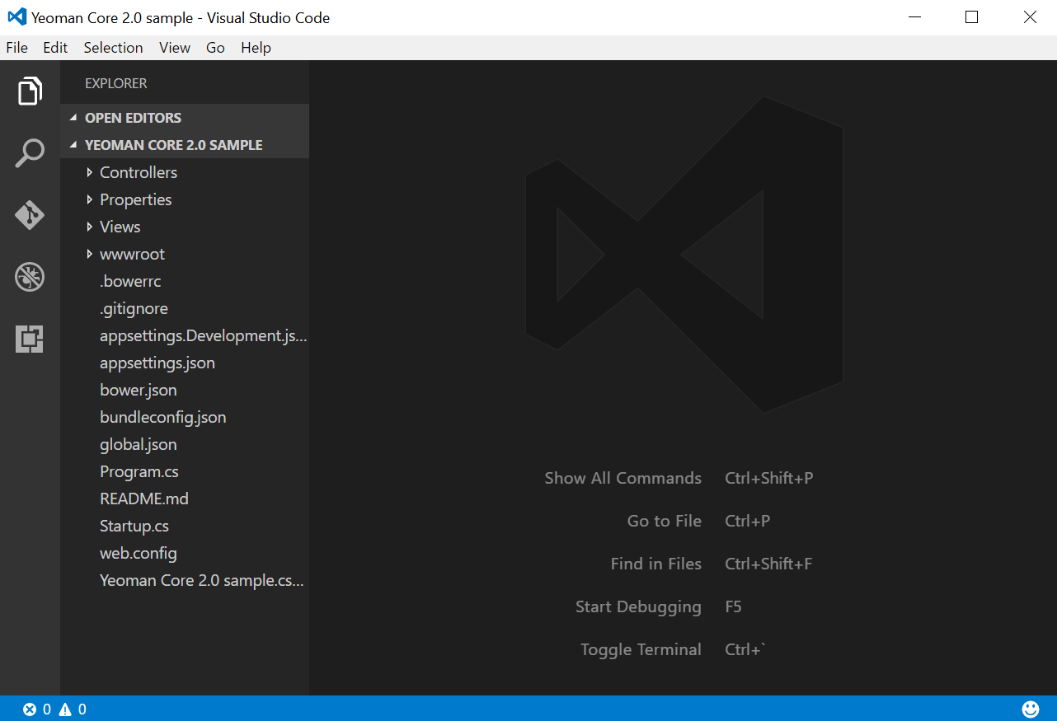Collapse the Yeoman Core 2.0 Sample section
The image size is (1057, 721).
tap(185, 145)
